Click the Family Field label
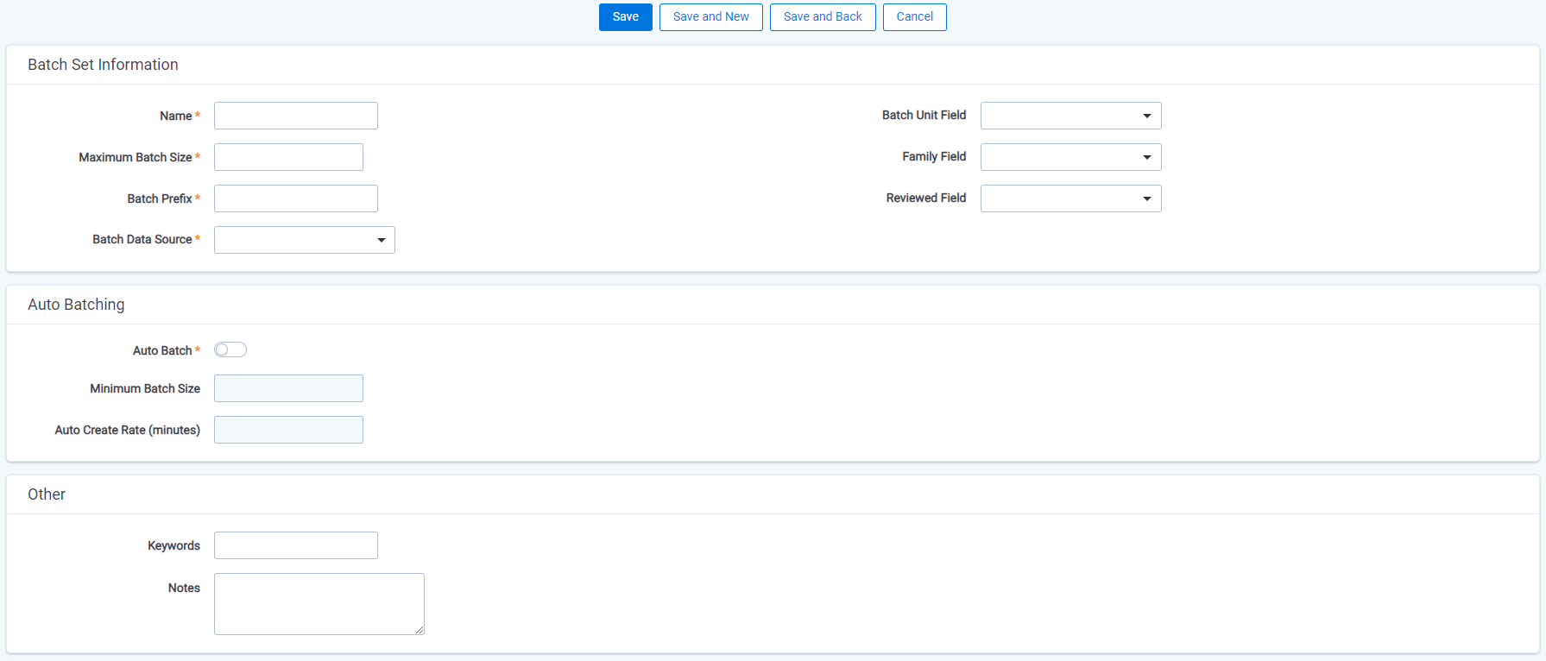Image resolution: width=1546 pixels, height=661 pixels. click(934, 156)
